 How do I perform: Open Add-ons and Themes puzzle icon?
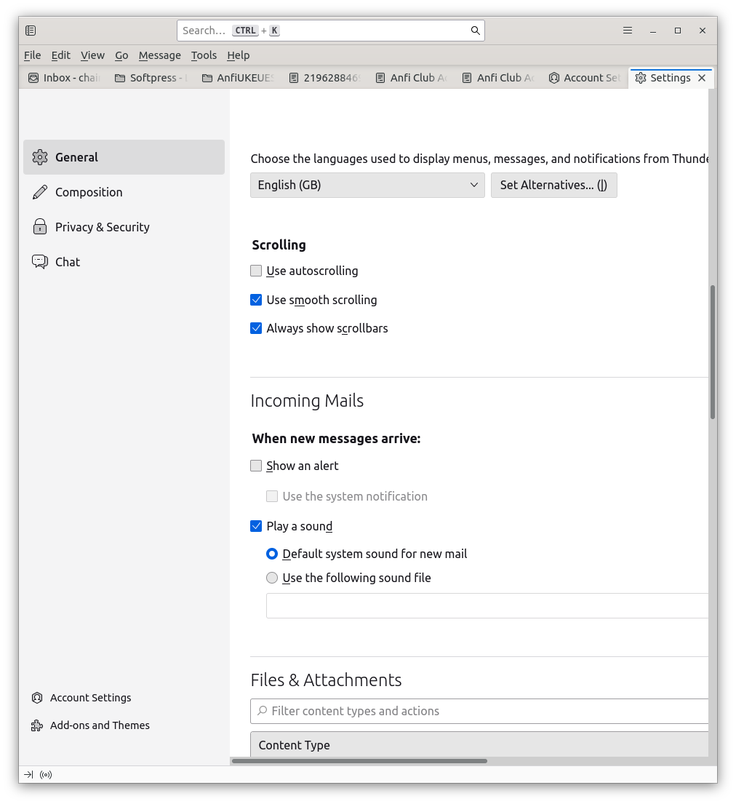37,725
